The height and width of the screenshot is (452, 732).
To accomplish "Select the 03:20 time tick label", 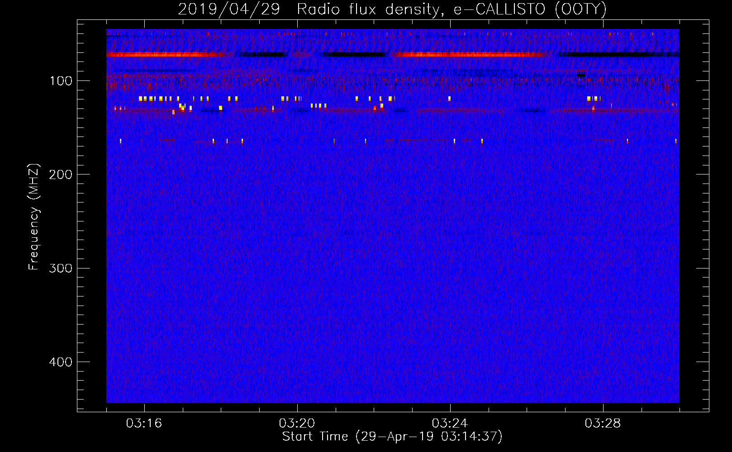I will pos(297,424).
